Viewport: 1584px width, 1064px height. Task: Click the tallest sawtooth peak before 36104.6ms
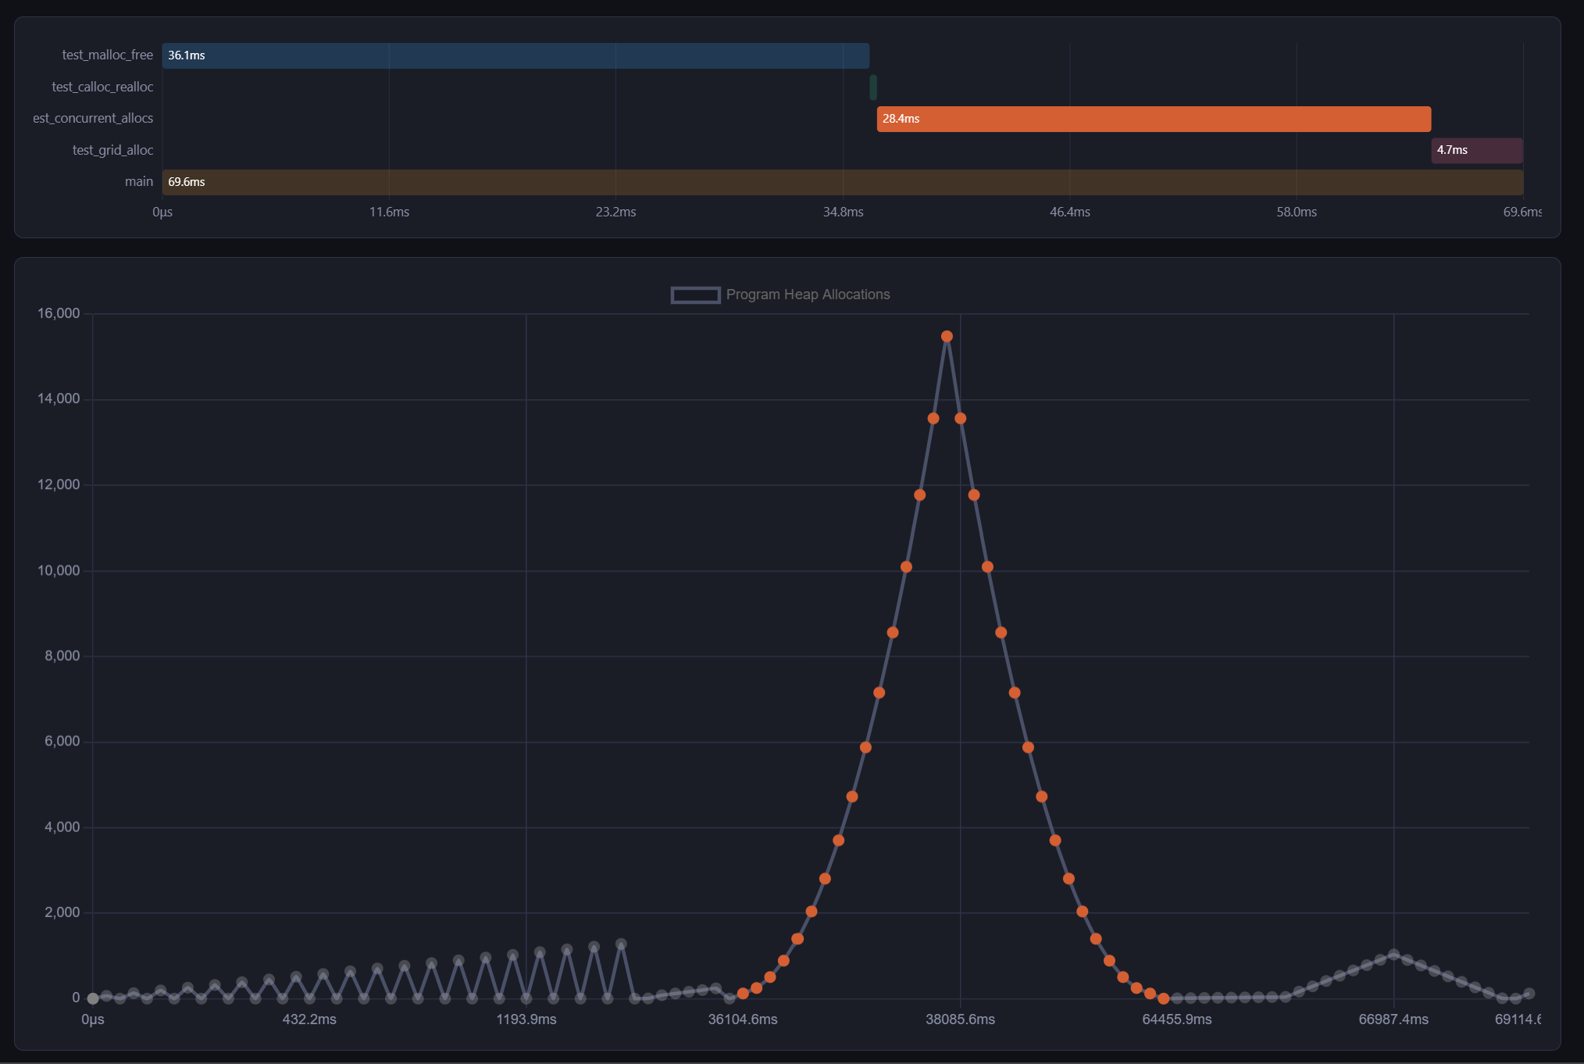pos(621,944)
